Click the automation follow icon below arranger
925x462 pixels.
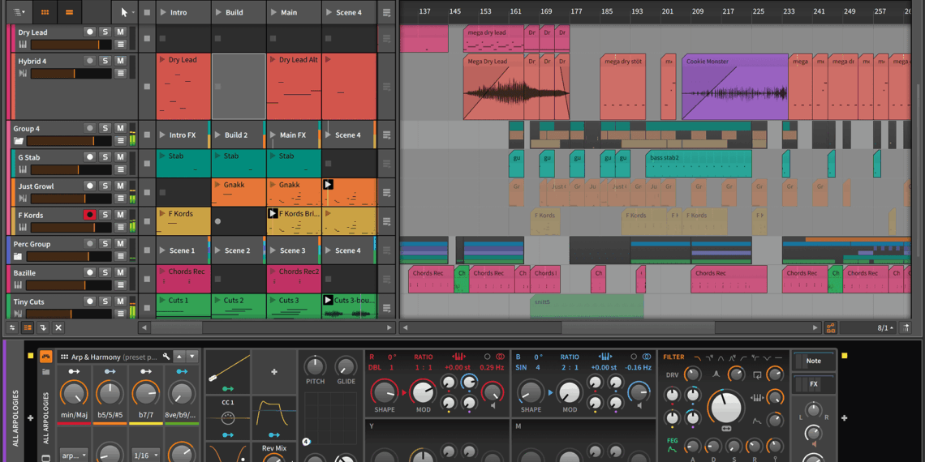point(831,328)
